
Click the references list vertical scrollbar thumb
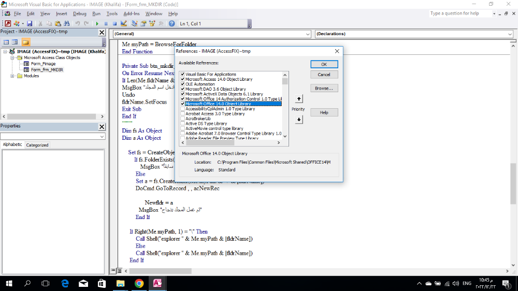tap(285, 81)
